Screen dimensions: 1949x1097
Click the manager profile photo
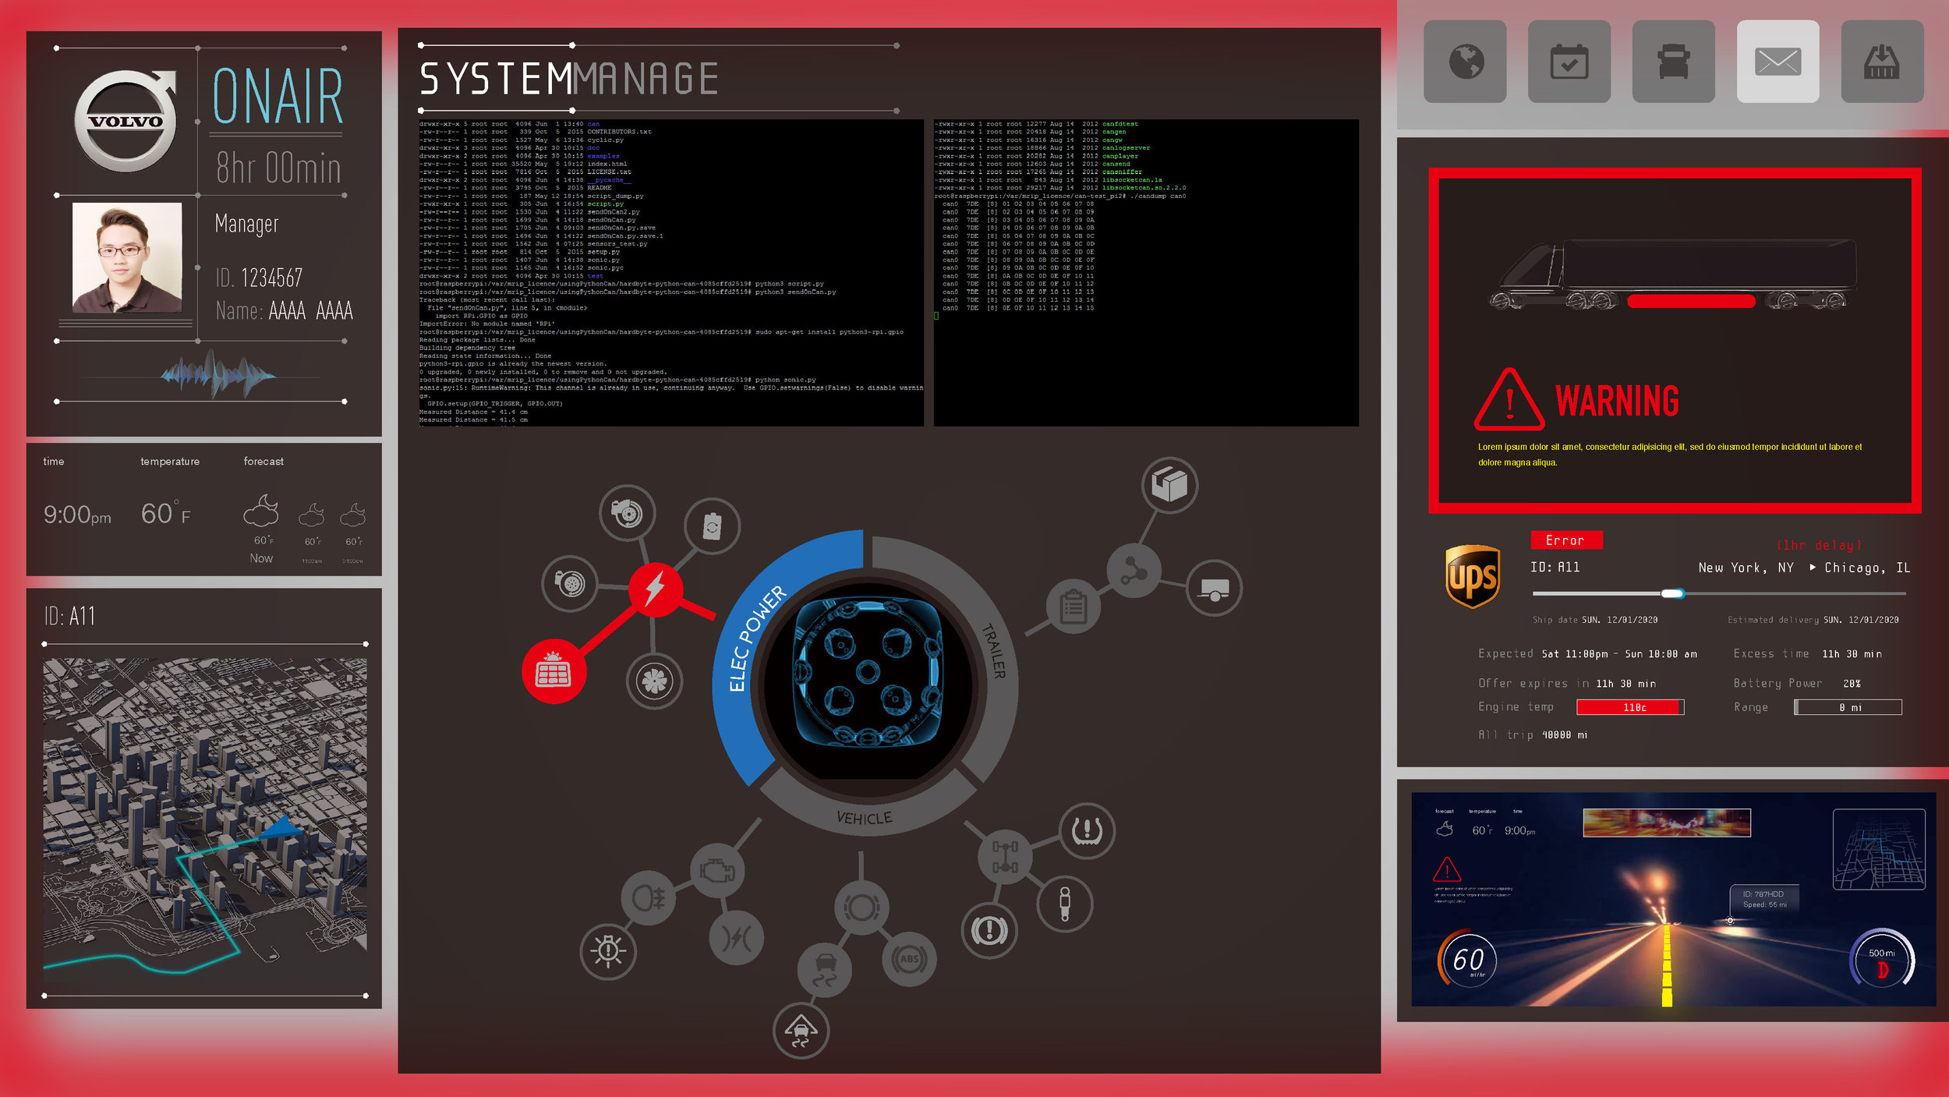coord(127,257)
